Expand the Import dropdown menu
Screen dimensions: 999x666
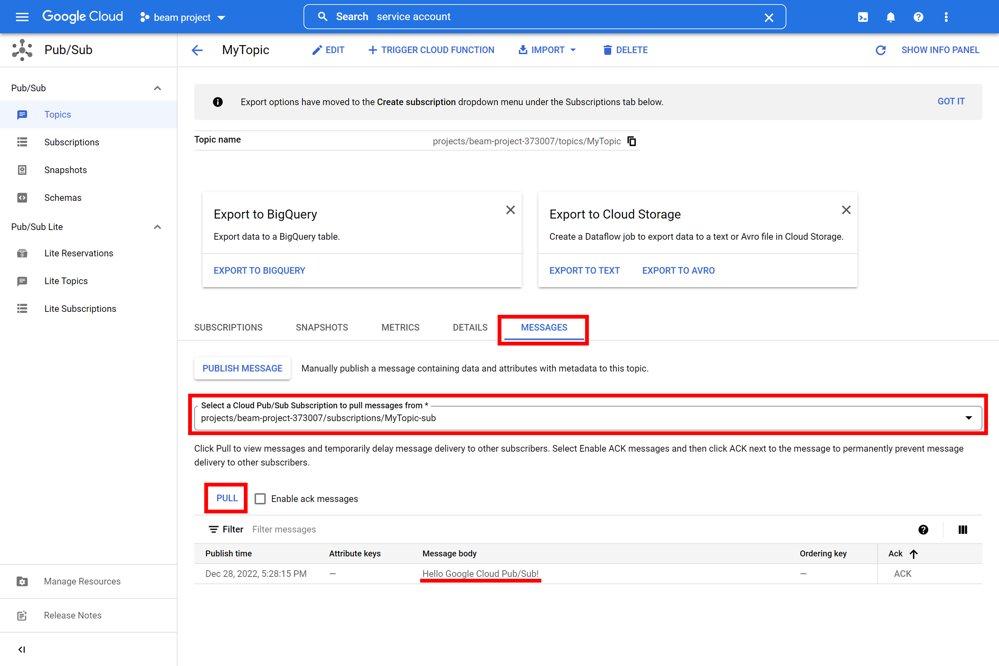(x=547, y=50)
